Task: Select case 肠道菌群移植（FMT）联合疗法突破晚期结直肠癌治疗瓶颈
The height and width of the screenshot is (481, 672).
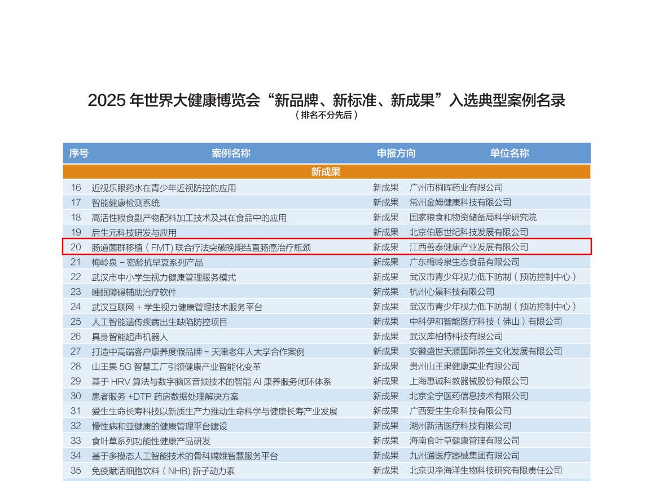Action: point(201,248)
